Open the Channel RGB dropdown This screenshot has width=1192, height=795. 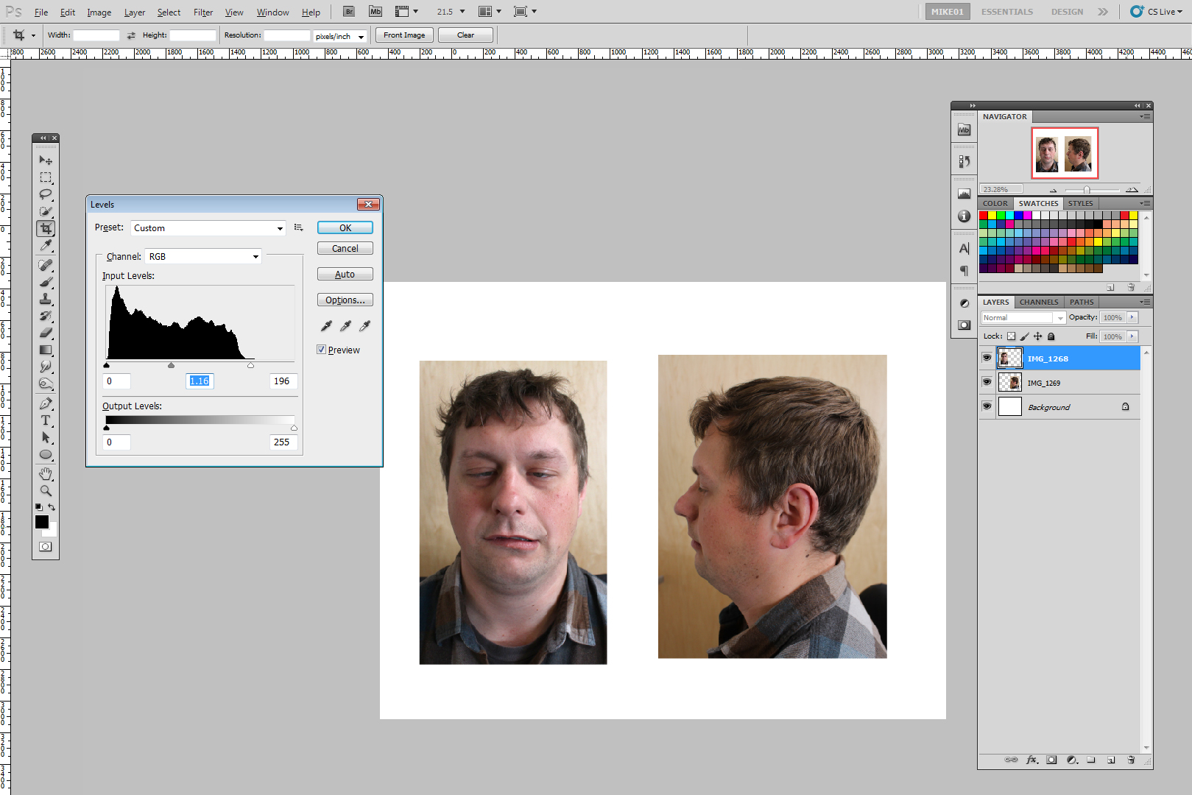click(x=204, y=256)
